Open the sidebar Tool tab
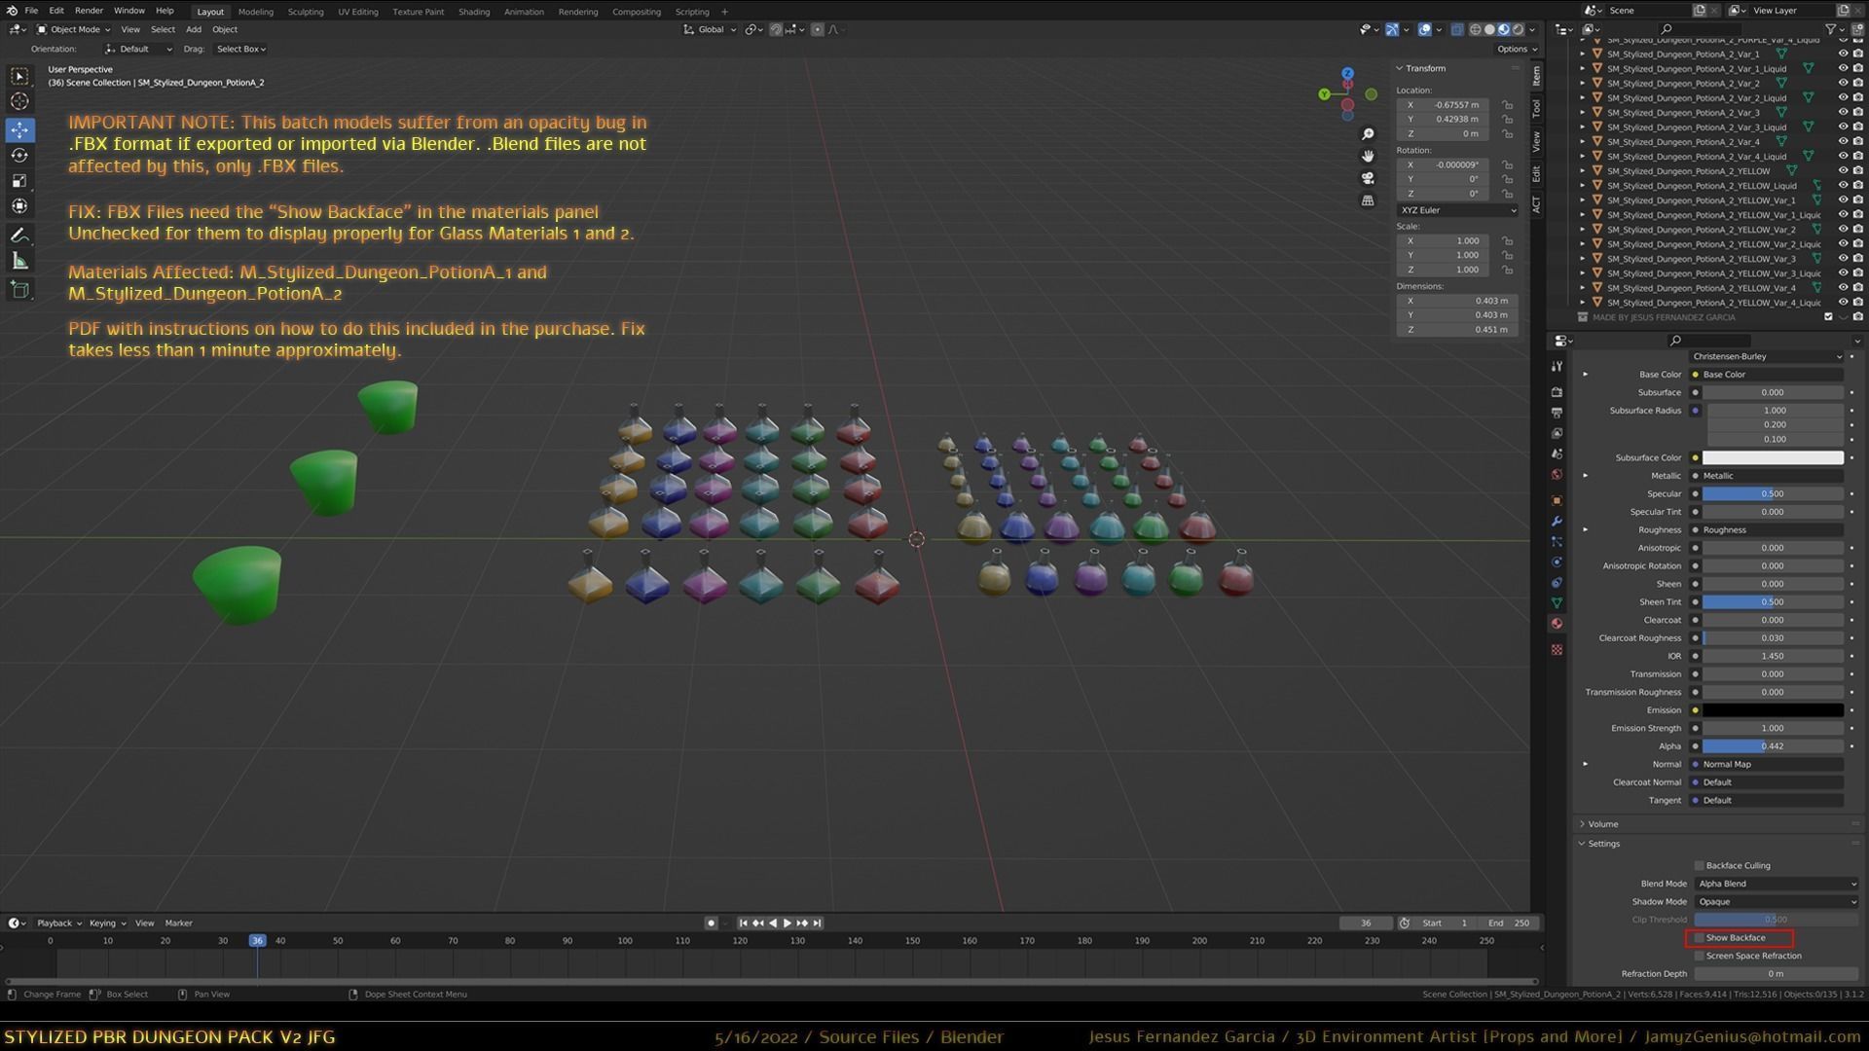The height and width of the screenshot is (1051, 1869). click(x=1536, y=107)
